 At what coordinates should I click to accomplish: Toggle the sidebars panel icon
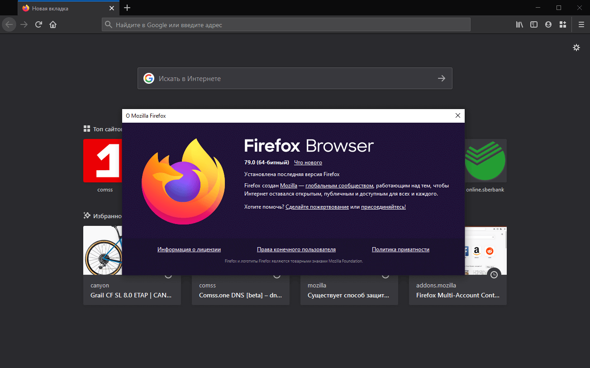pos(533,24)
